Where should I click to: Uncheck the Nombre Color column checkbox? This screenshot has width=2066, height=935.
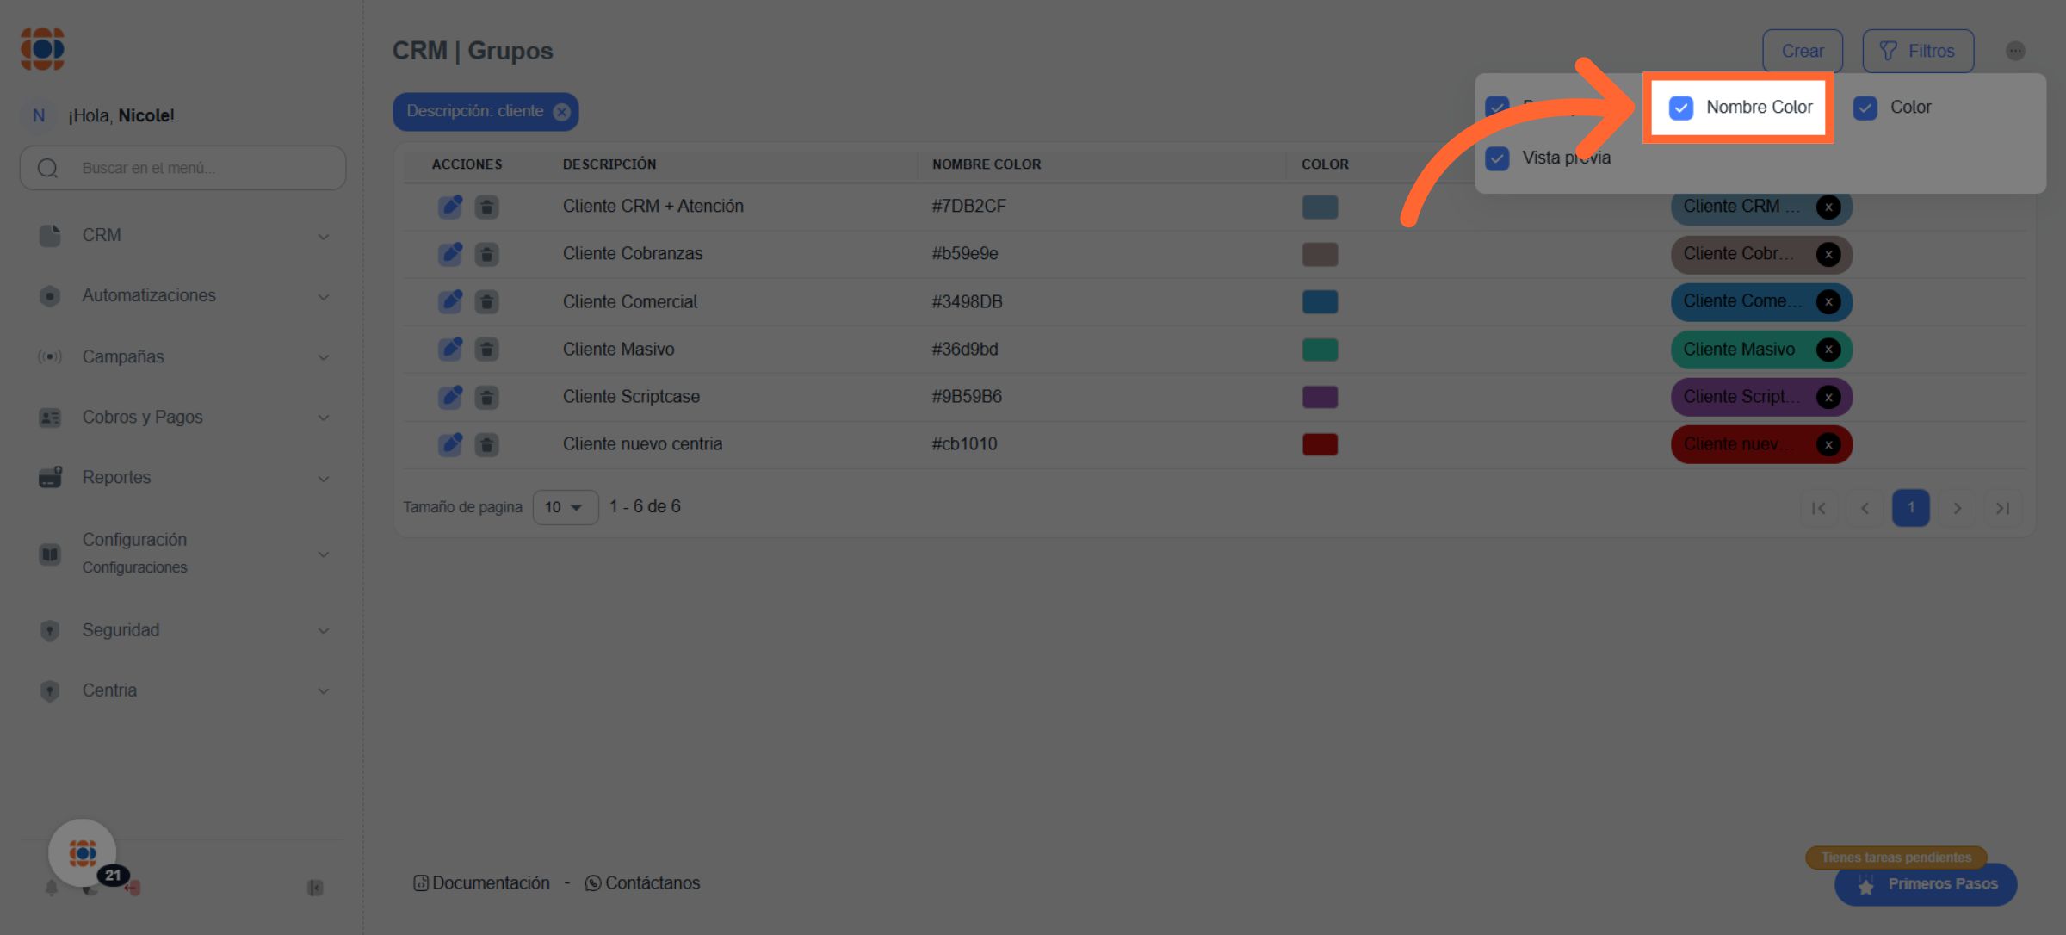1680,108
